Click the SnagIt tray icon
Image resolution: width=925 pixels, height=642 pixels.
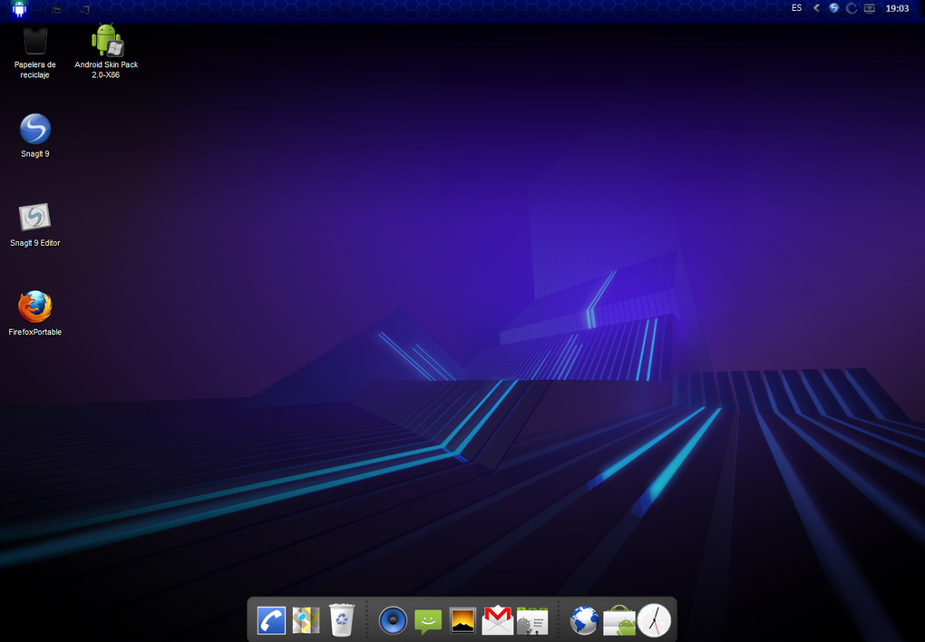click(x=833, y=8)
